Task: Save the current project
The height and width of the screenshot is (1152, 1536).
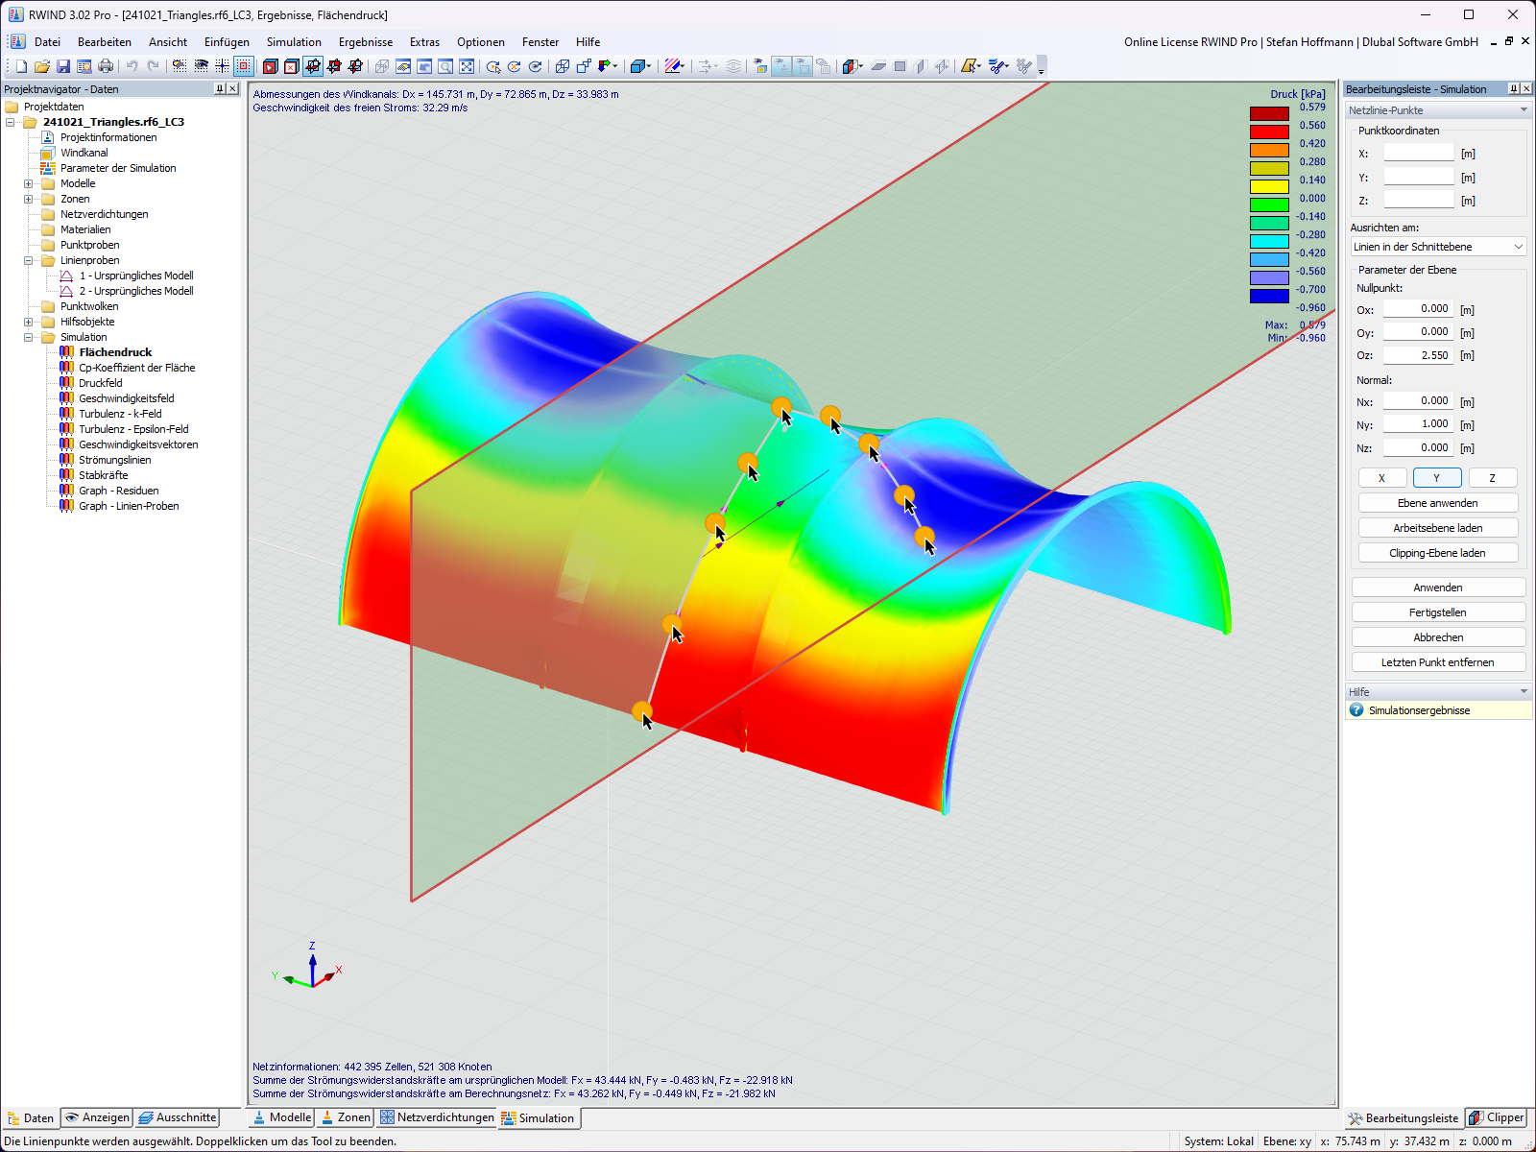Action: click(x=63, y=66)
